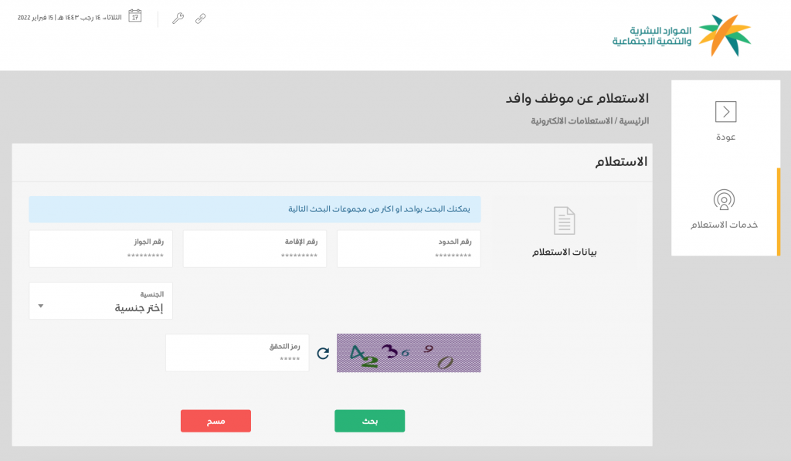Select خدمات الاستعلام sidebar label
791x461 pixels.
(x=724, y=225)
